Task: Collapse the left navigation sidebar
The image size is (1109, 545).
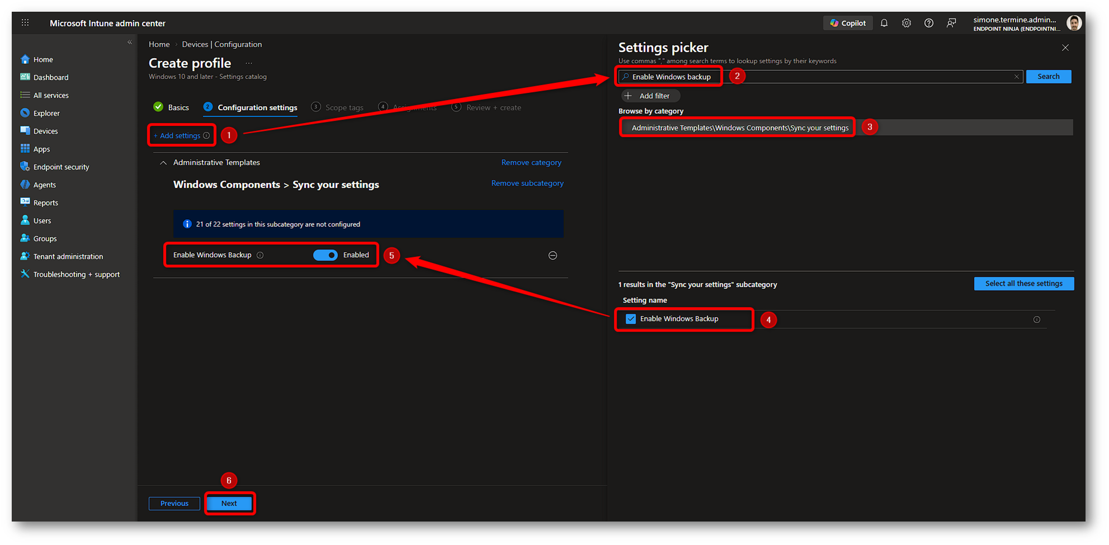Action: coord(130,42)
